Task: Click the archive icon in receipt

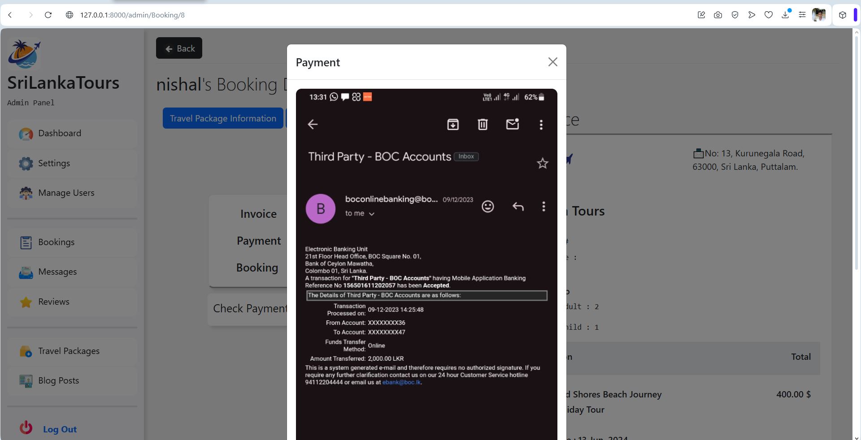Action: pyautogui.click(x=453, y=124)
